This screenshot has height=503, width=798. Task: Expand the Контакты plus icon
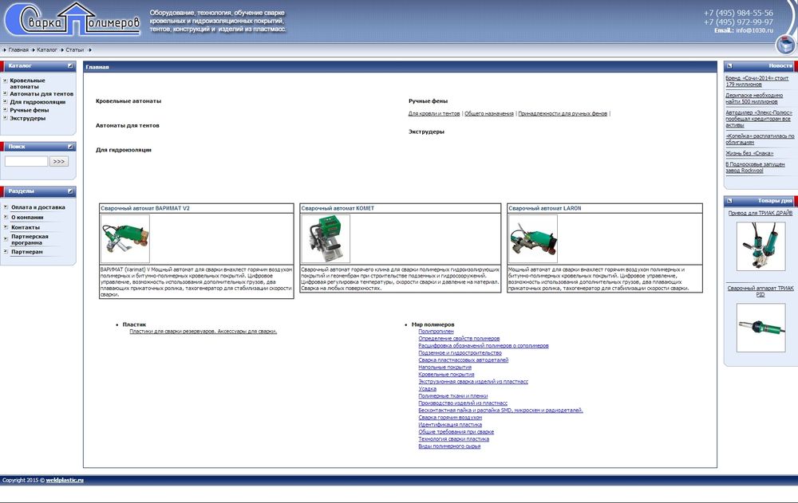pyautogui.click(x=6, y=227)
